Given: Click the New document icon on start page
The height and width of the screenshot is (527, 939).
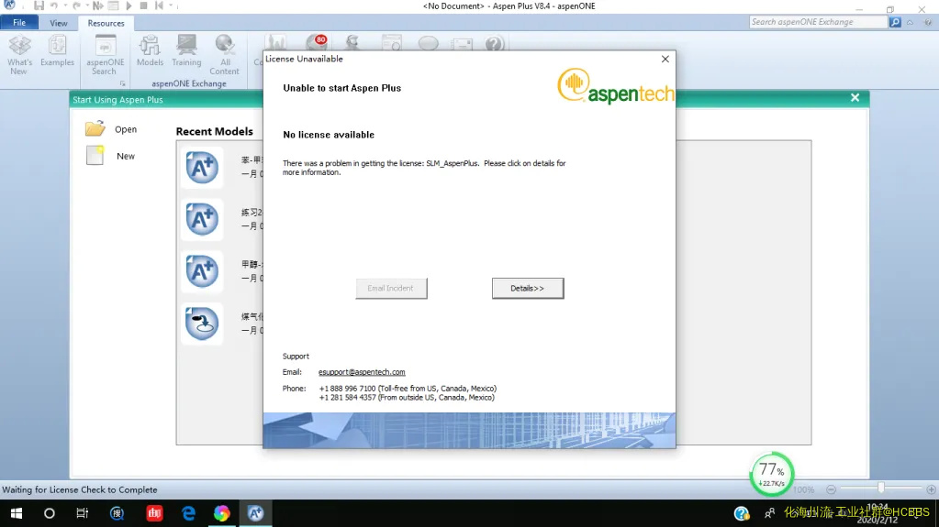Looking at the screenshot, I should pos(95,156).
